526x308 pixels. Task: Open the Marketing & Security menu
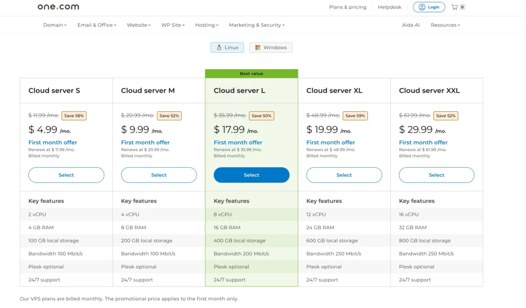tap(256, 25)
